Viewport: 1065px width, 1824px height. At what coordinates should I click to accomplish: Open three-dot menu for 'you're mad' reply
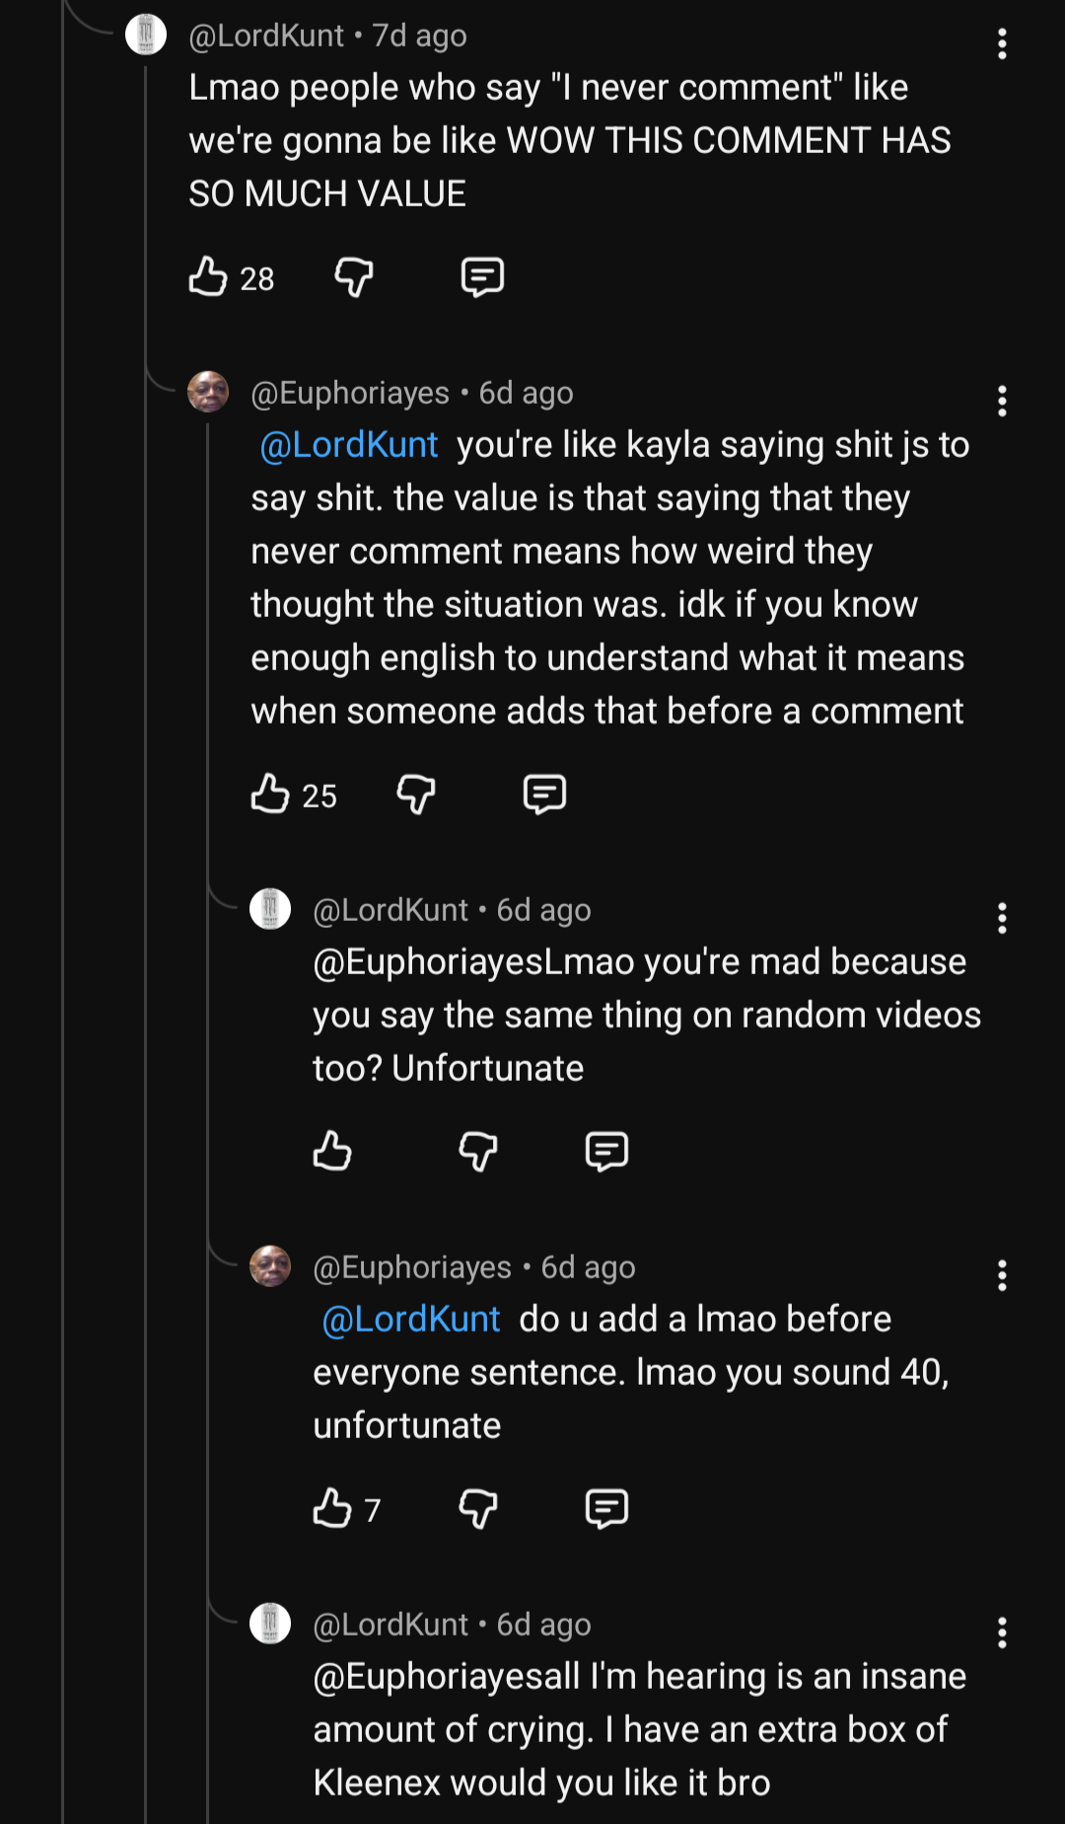(1002, 918)
